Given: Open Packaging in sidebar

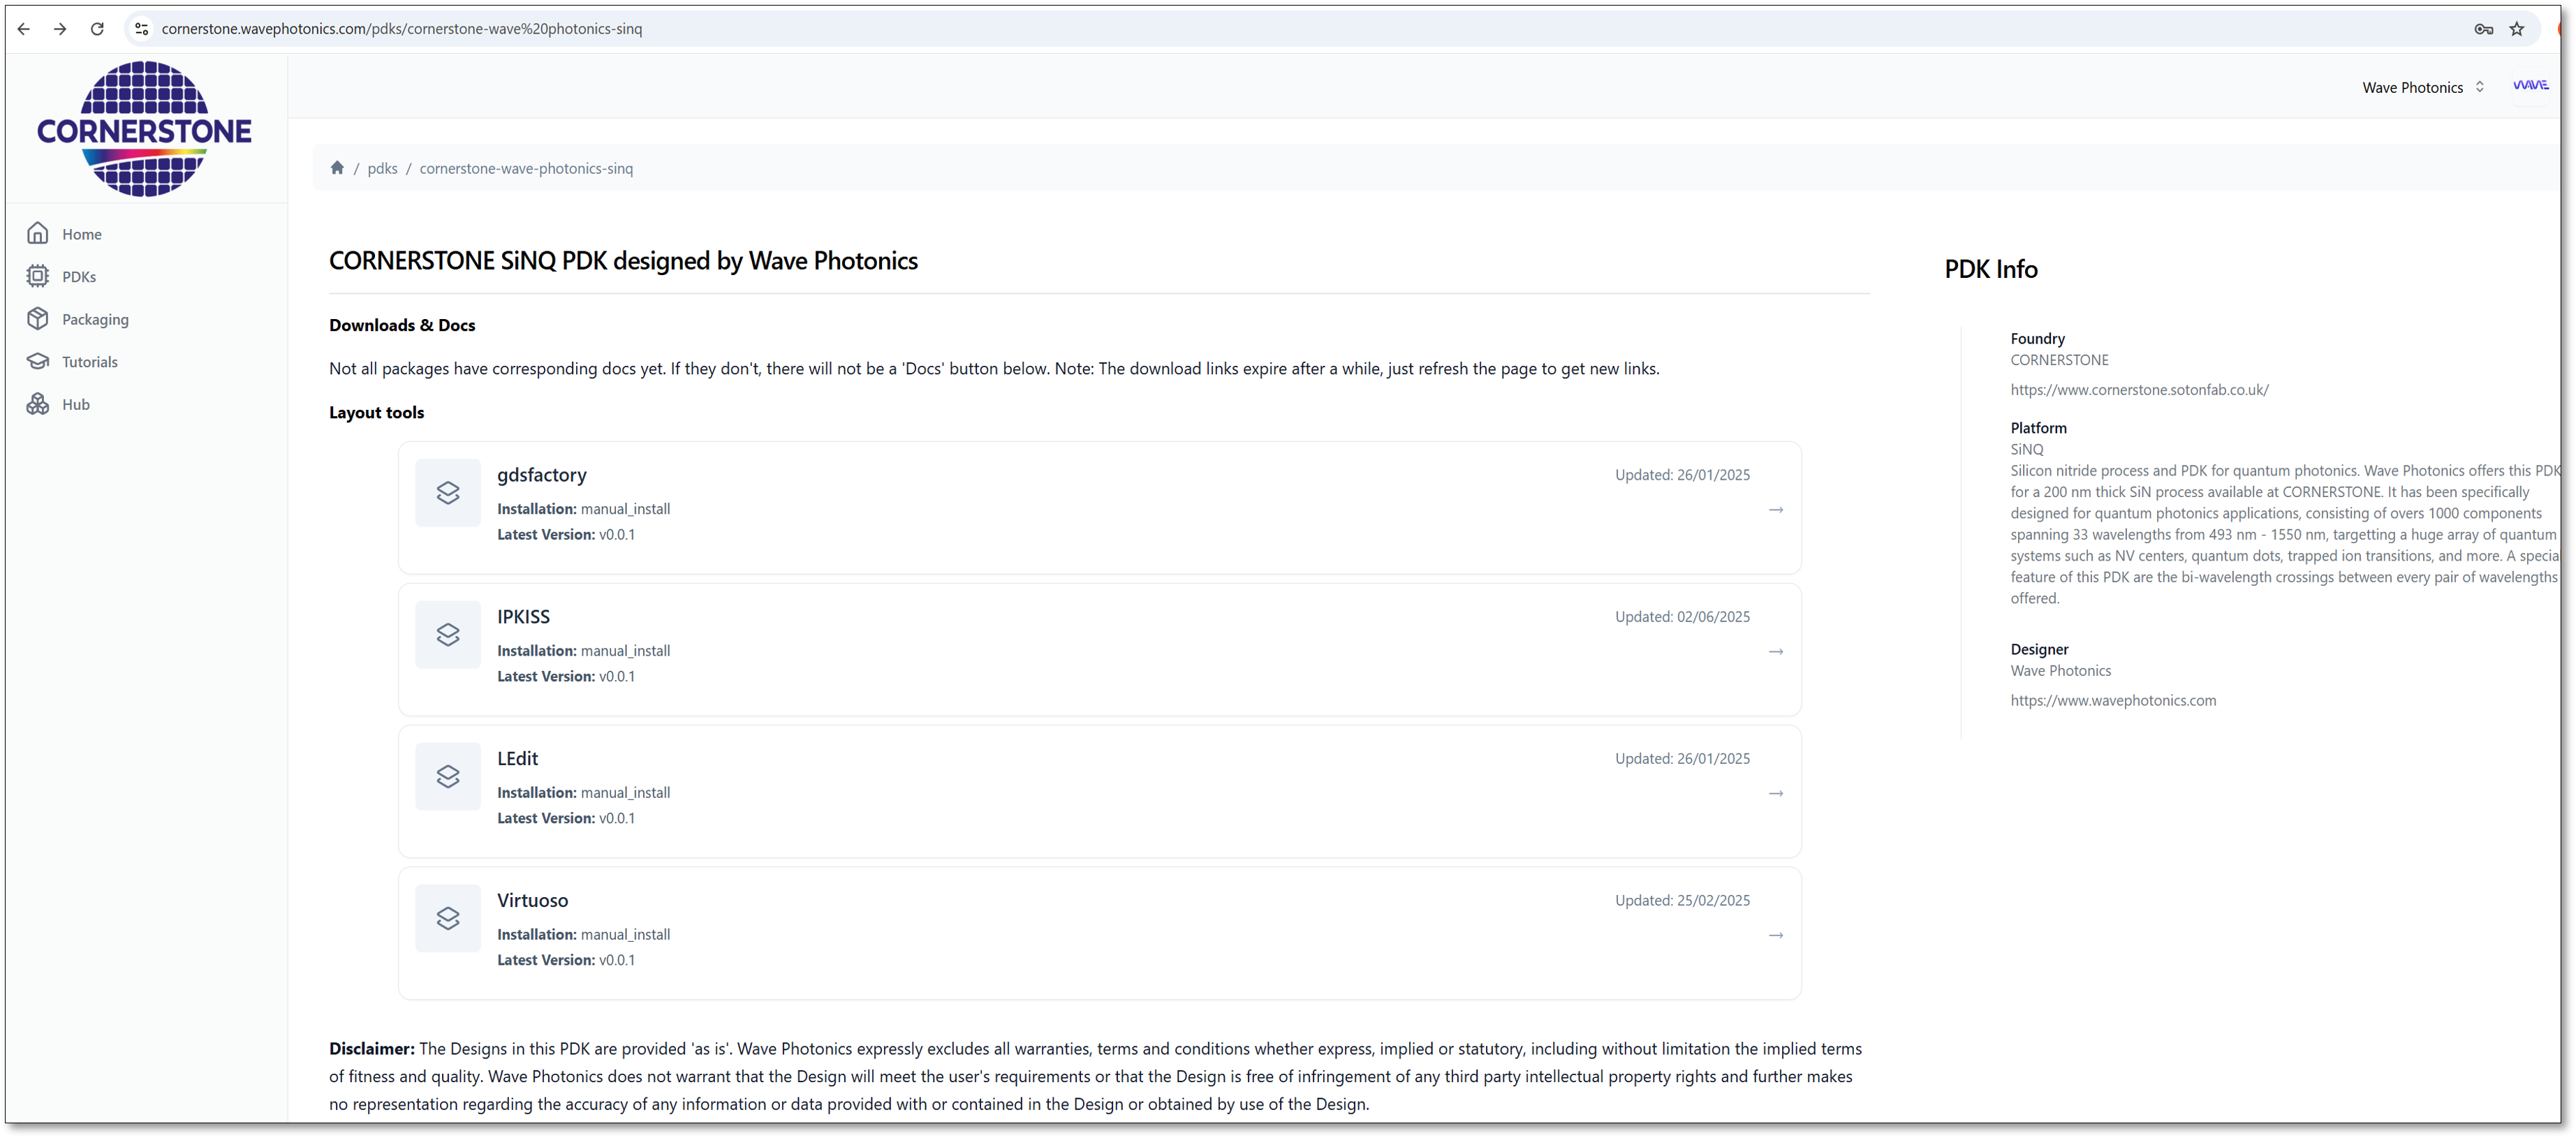Looking at the screenshot, I should 95,320.
